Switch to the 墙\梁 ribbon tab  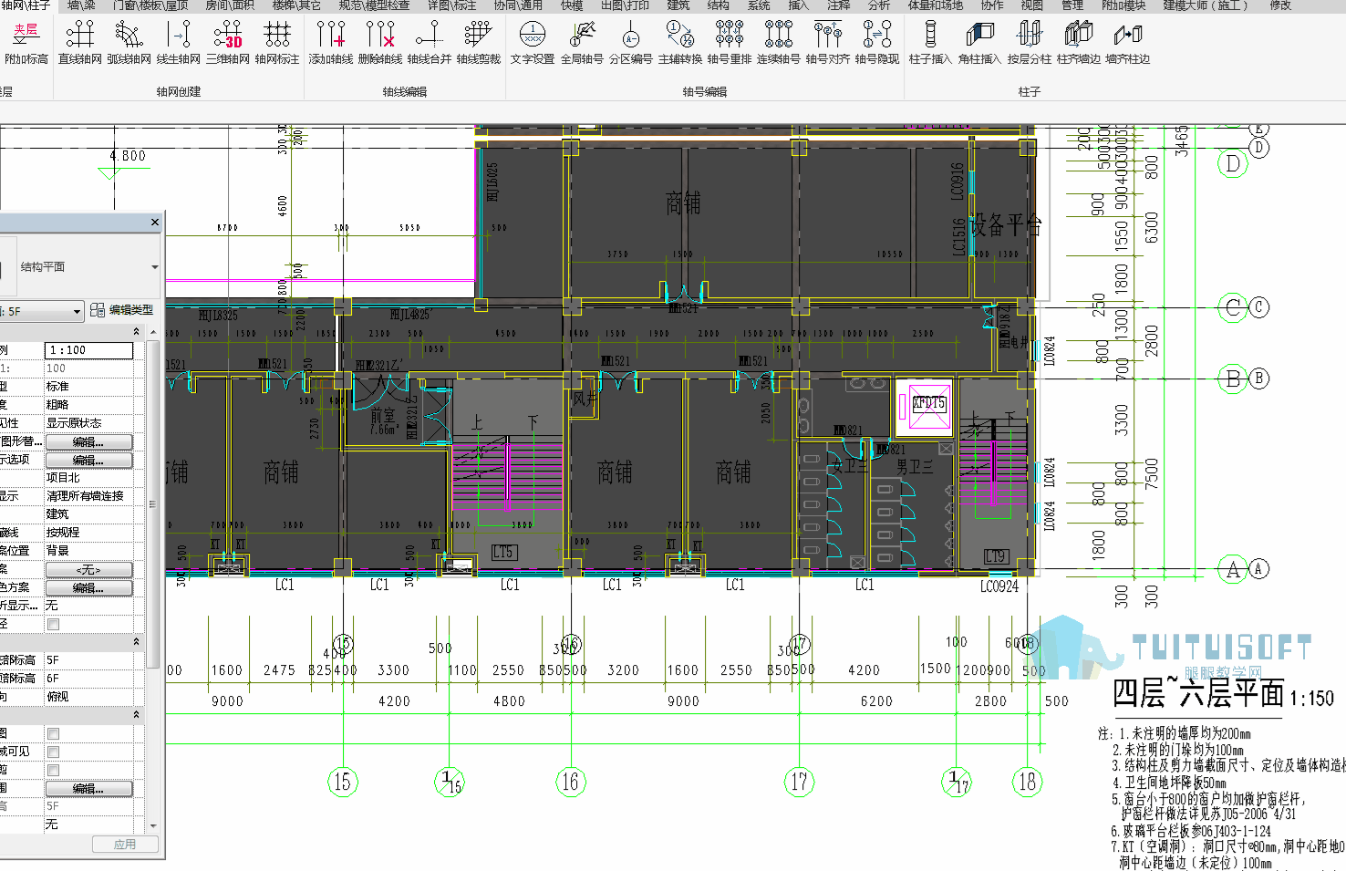tap(80, 5)
